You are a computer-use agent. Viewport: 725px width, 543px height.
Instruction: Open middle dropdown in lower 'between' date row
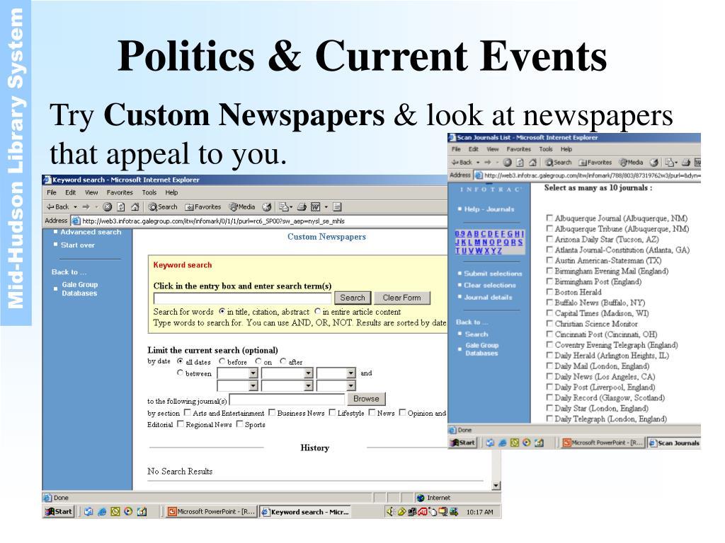click(x=309, y=385)
